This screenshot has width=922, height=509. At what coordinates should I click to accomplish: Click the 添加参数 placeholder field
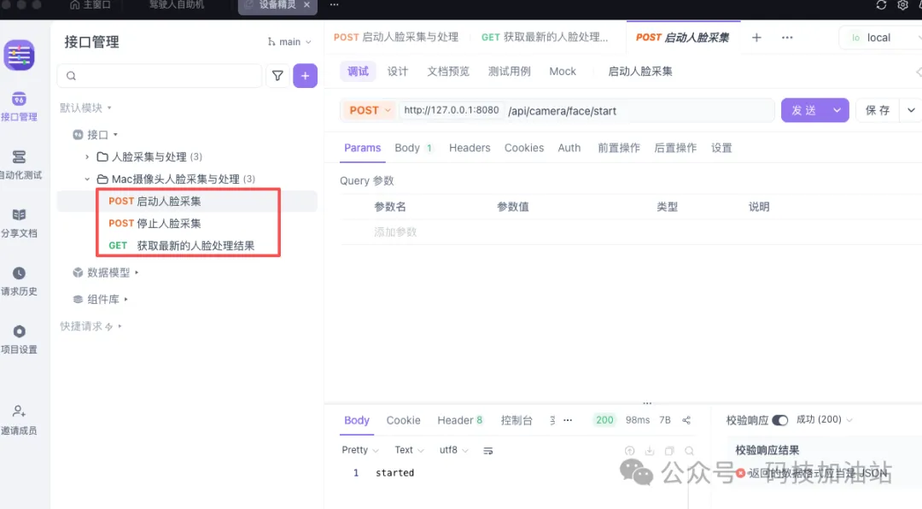tap(395, 231)
